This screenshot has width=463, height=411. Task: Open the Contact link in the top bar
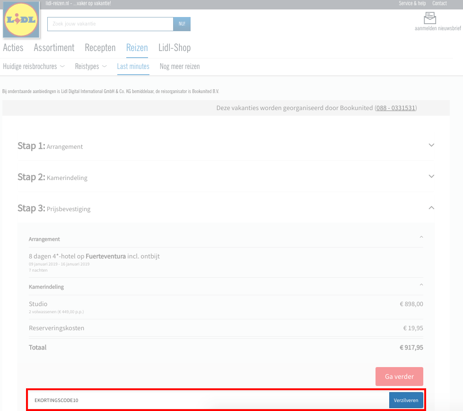pyautogui.click(x=439, y=3)
